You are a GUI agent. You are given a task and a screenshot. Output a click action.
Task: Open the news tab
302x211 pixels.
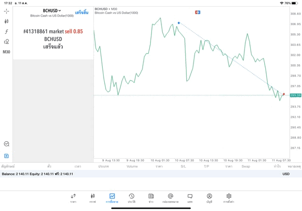151,198
